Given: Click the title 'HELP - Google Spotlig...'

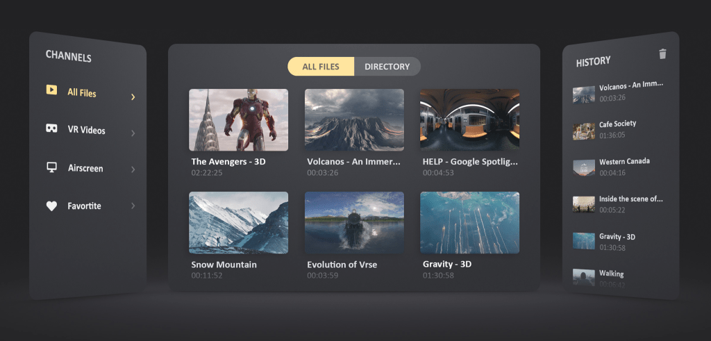Looking at the screenshot, I should point(470,161).
